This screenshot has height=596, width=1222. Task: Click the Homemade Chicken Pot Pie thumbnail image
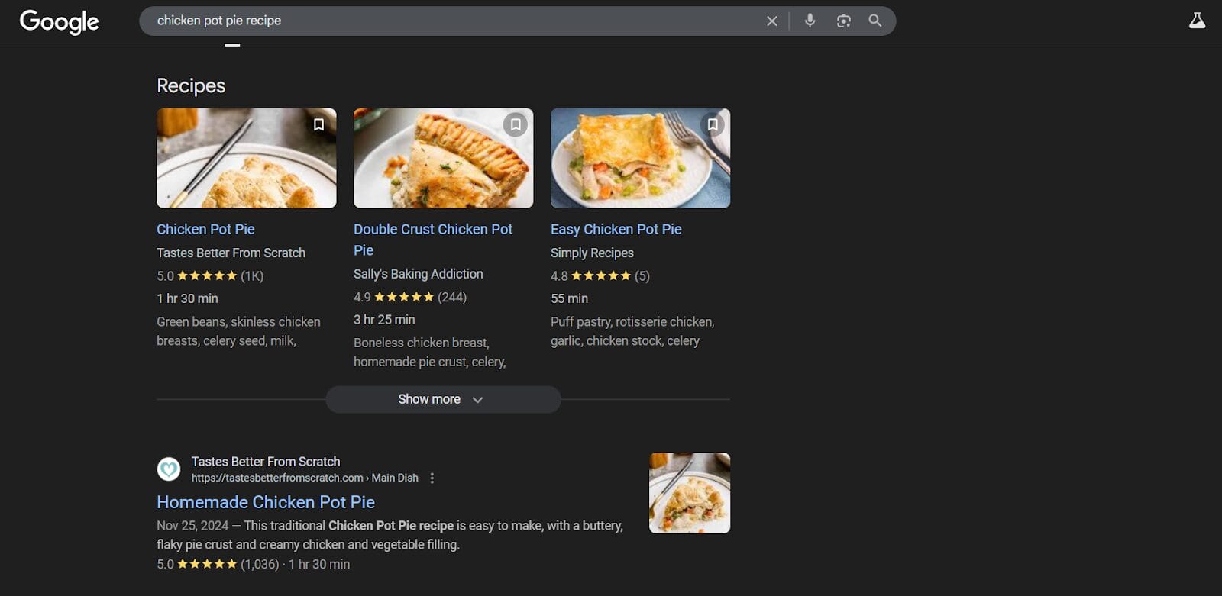[x=689, y=492]
